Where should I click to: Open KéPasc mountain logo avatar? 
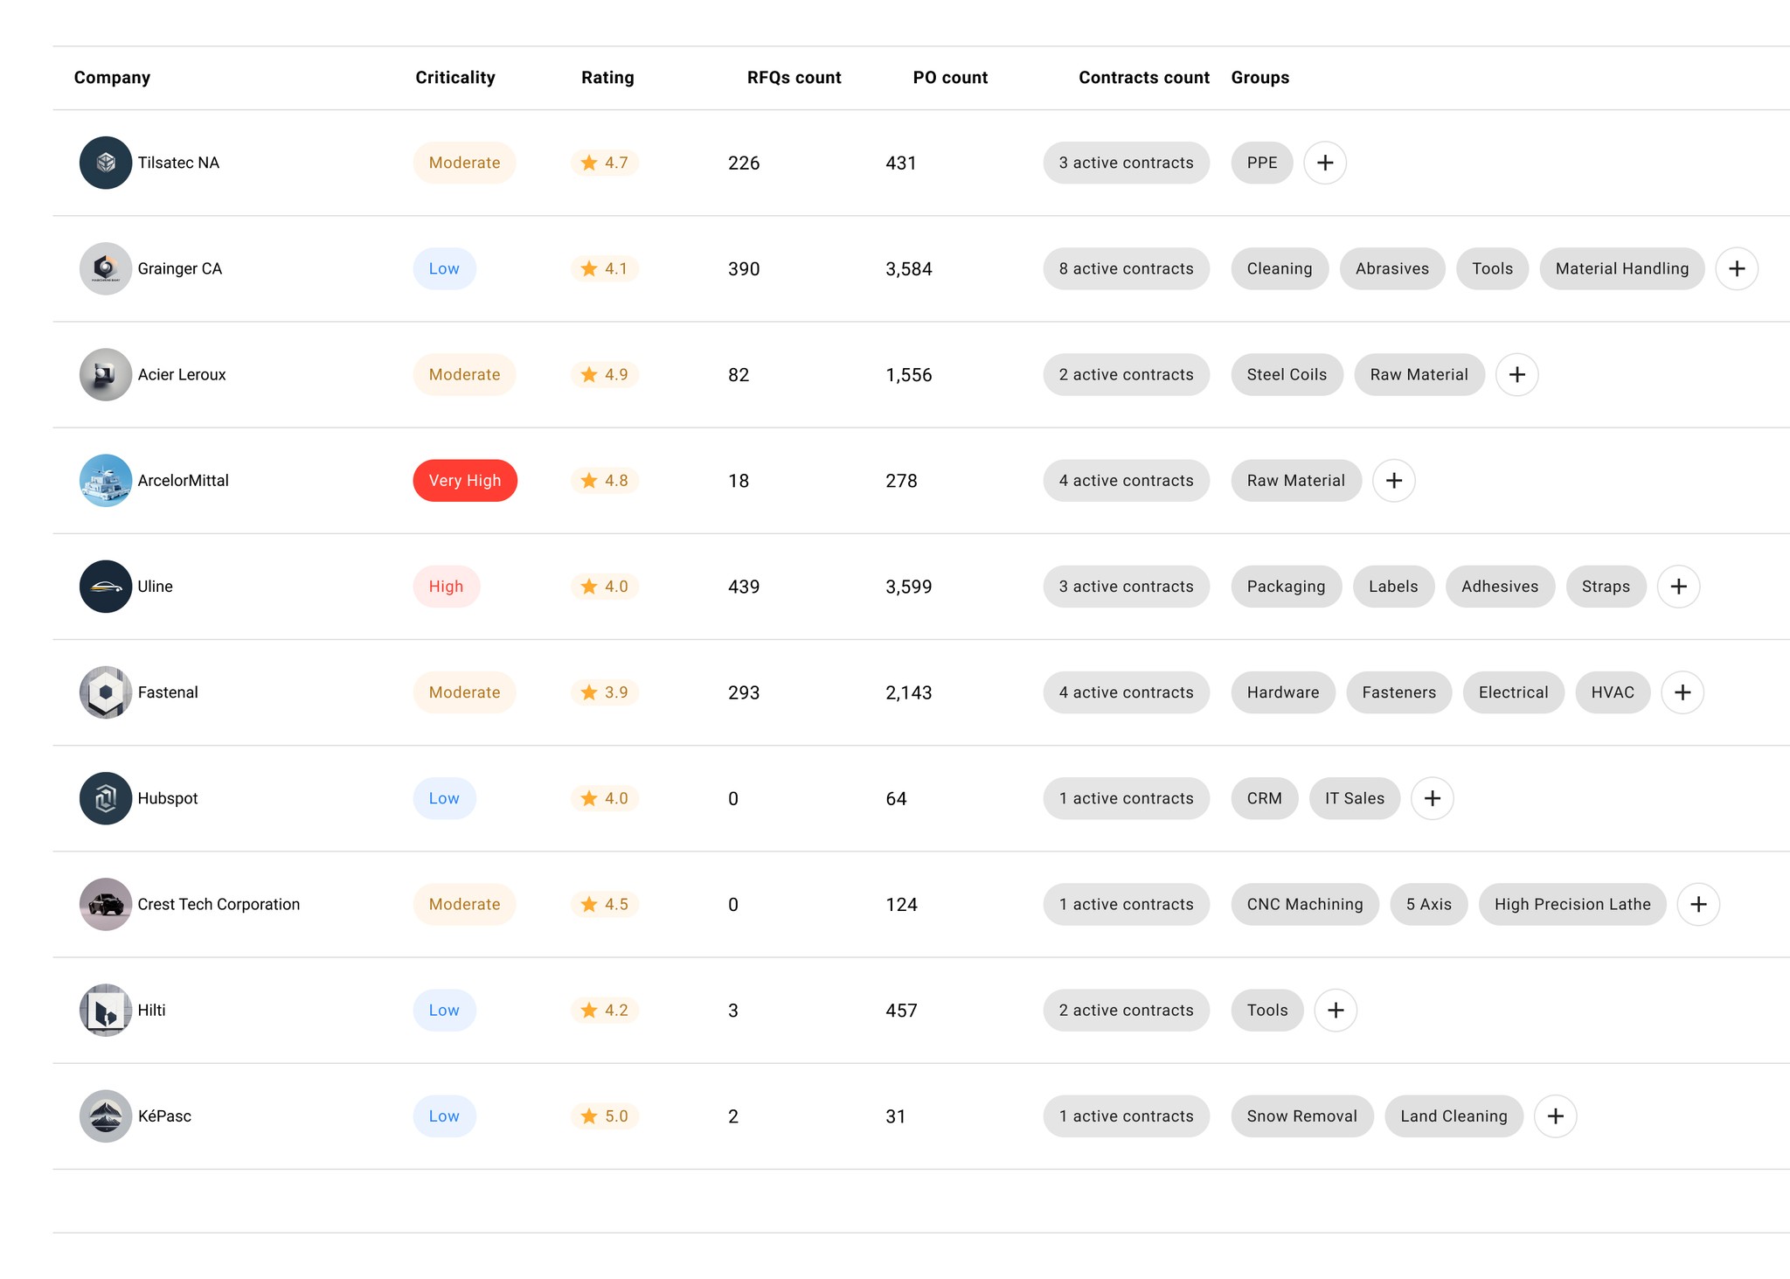(106, 1116)
